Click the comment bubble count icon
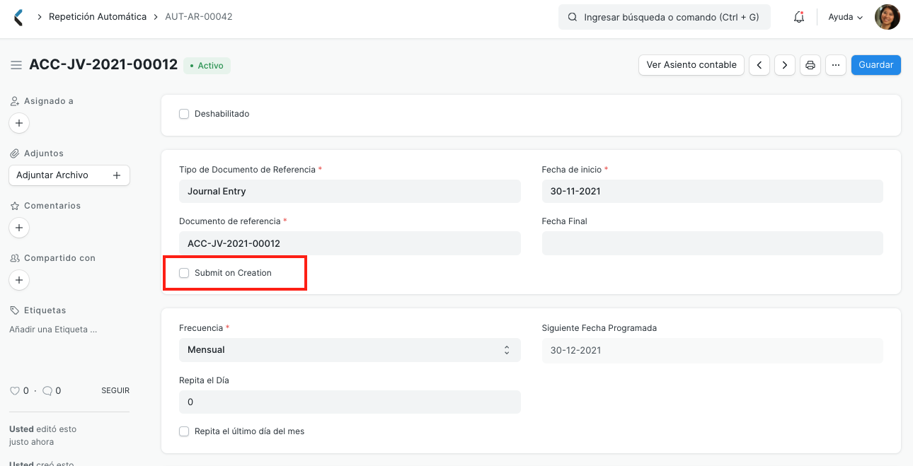 pos(47,390)
